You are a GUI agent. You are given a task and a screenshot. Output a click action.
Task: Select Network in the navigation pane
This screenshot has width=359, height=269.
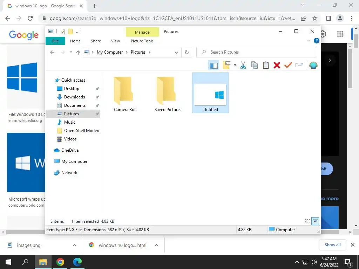69,173
